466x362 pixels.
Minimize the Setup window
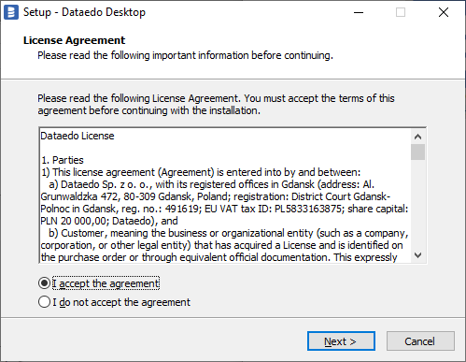pyautogui.click(x=359, y=12)
